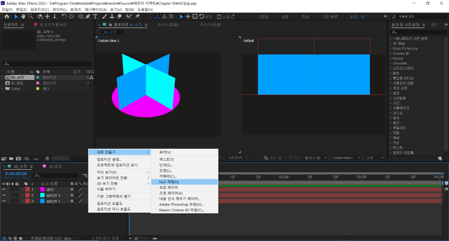Select the Pen tool

click(88, 16)
